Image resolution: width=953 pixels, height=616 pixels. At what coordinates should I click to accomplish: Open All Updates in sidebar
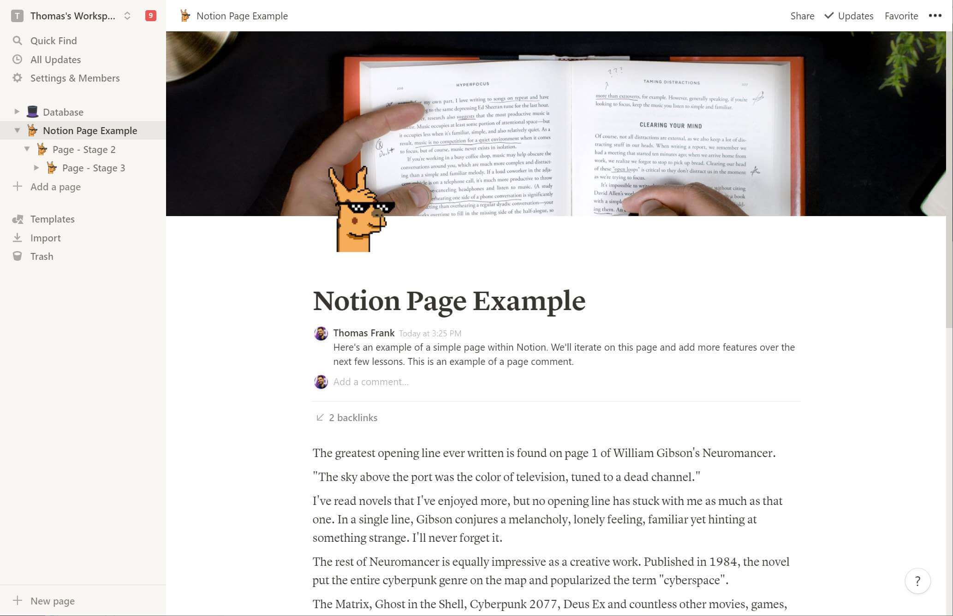tap(55, 59)
